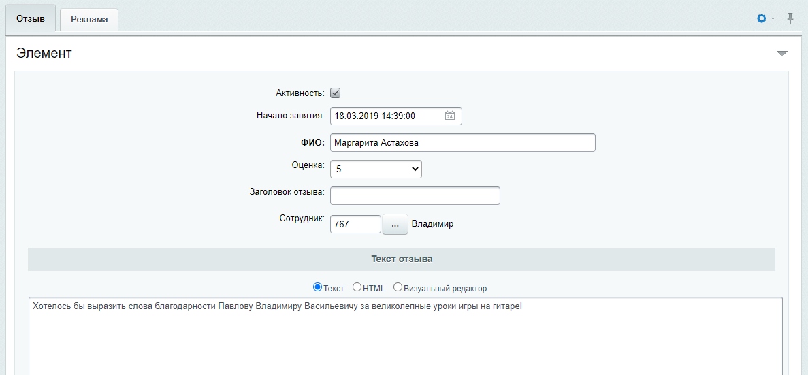Collapse the Элемент section triangle

tap(781, 54)
